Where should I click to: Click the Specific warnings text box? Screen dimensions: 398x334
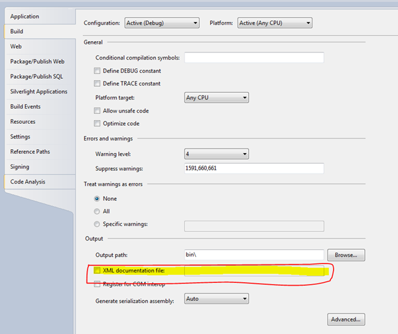click(254, 226)
